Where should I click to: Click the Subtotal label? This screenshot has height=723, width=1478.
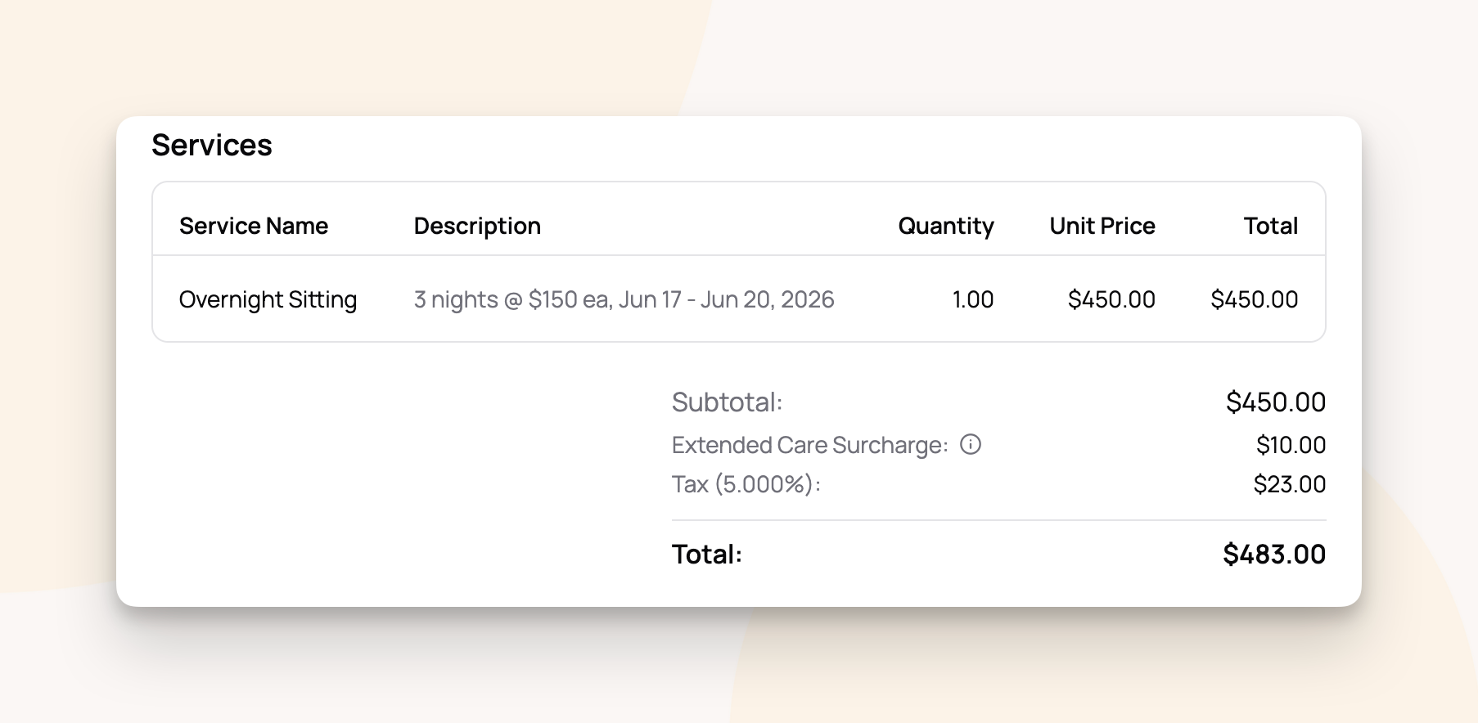[728, 402]
